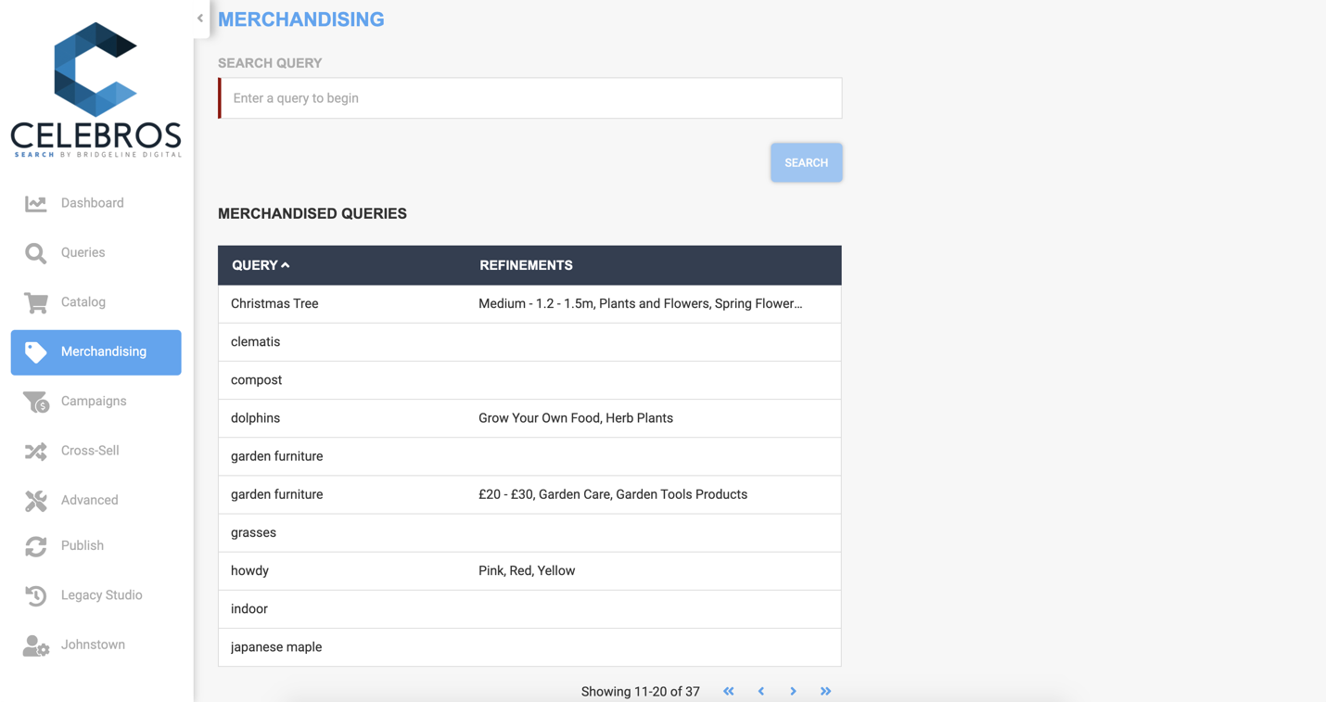The image size is (1326, 702).
Task: Select the indoor query
Action: coord(529,609)
